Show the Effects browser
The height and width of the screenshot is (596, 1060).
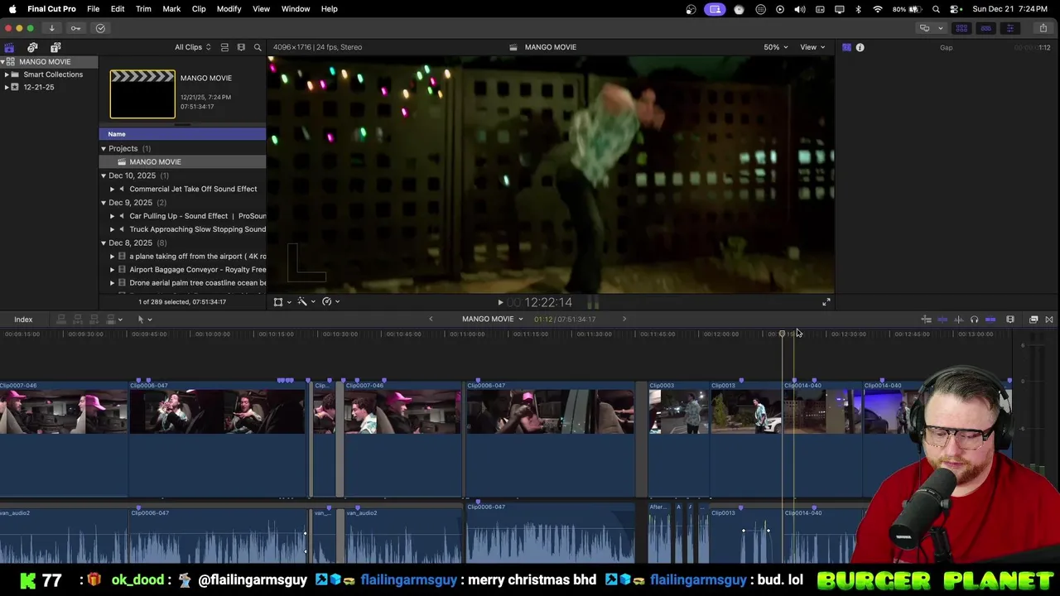click(x=1033, y=320)
